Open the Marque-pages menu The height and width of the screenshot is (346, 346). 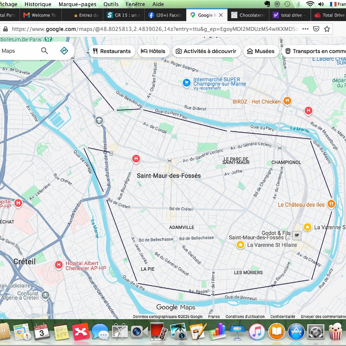click(x=77, y=4)
